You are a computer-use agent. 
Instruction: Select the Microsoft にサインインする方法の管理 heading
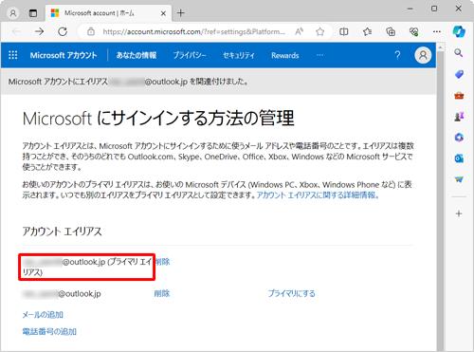(x=158, y=119)
